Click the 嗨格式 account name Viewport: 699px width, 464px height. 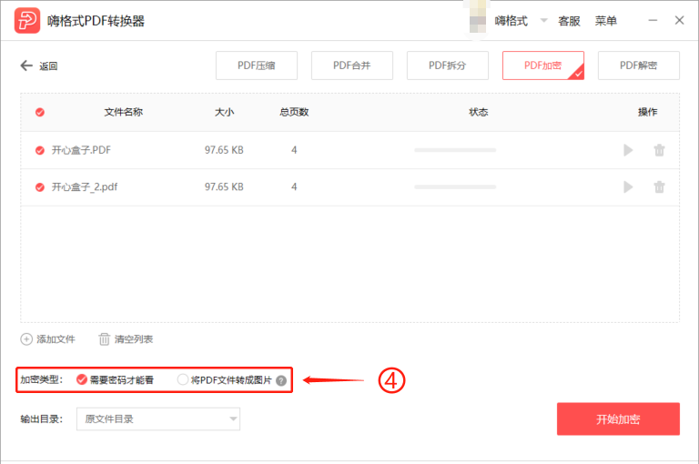click(x=511, y=21)
